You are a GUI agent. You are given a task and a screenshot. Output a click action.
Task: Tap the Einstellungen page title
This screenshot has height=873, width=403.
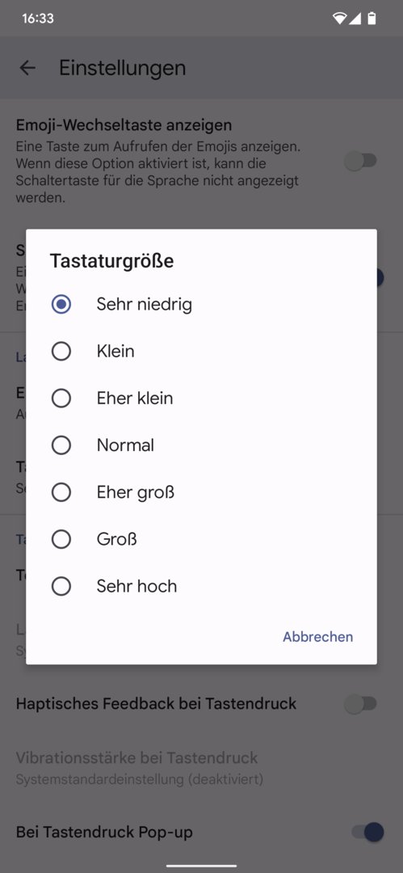click(x=123, y=68)
